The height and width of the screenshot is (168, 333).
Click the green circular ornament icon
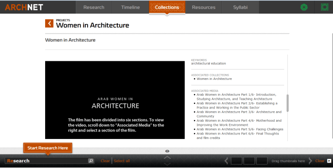(304, 7)
